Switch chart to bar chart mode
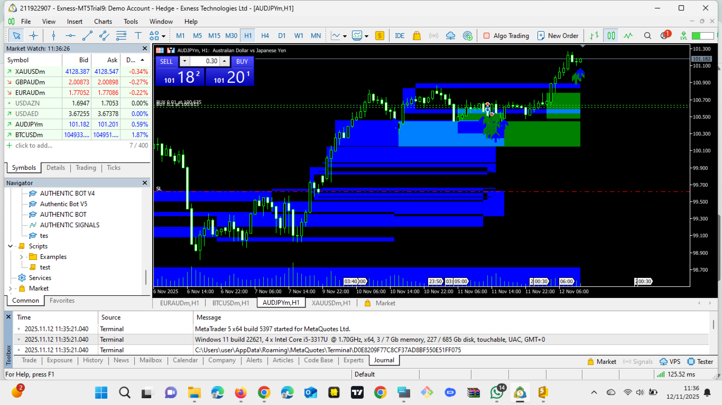The image size is (722, 405). point(595,35)
